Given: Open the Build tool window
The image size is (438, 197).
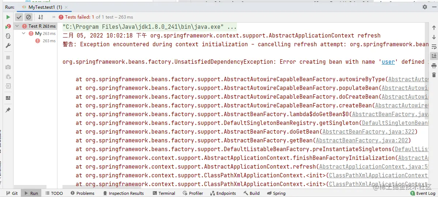Looking at the screenshot, I should coord(252,193).
